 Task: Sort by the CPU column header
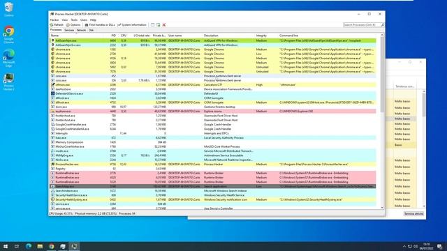[x=124, y=36]
